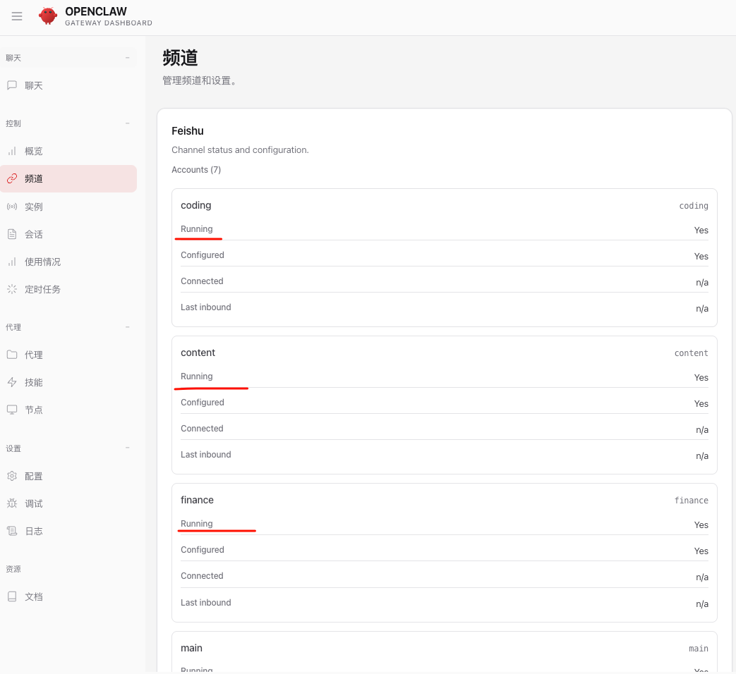Select the document icon for 会话
The height and width of the screenshot is (674, 736).
coord(12,234)
